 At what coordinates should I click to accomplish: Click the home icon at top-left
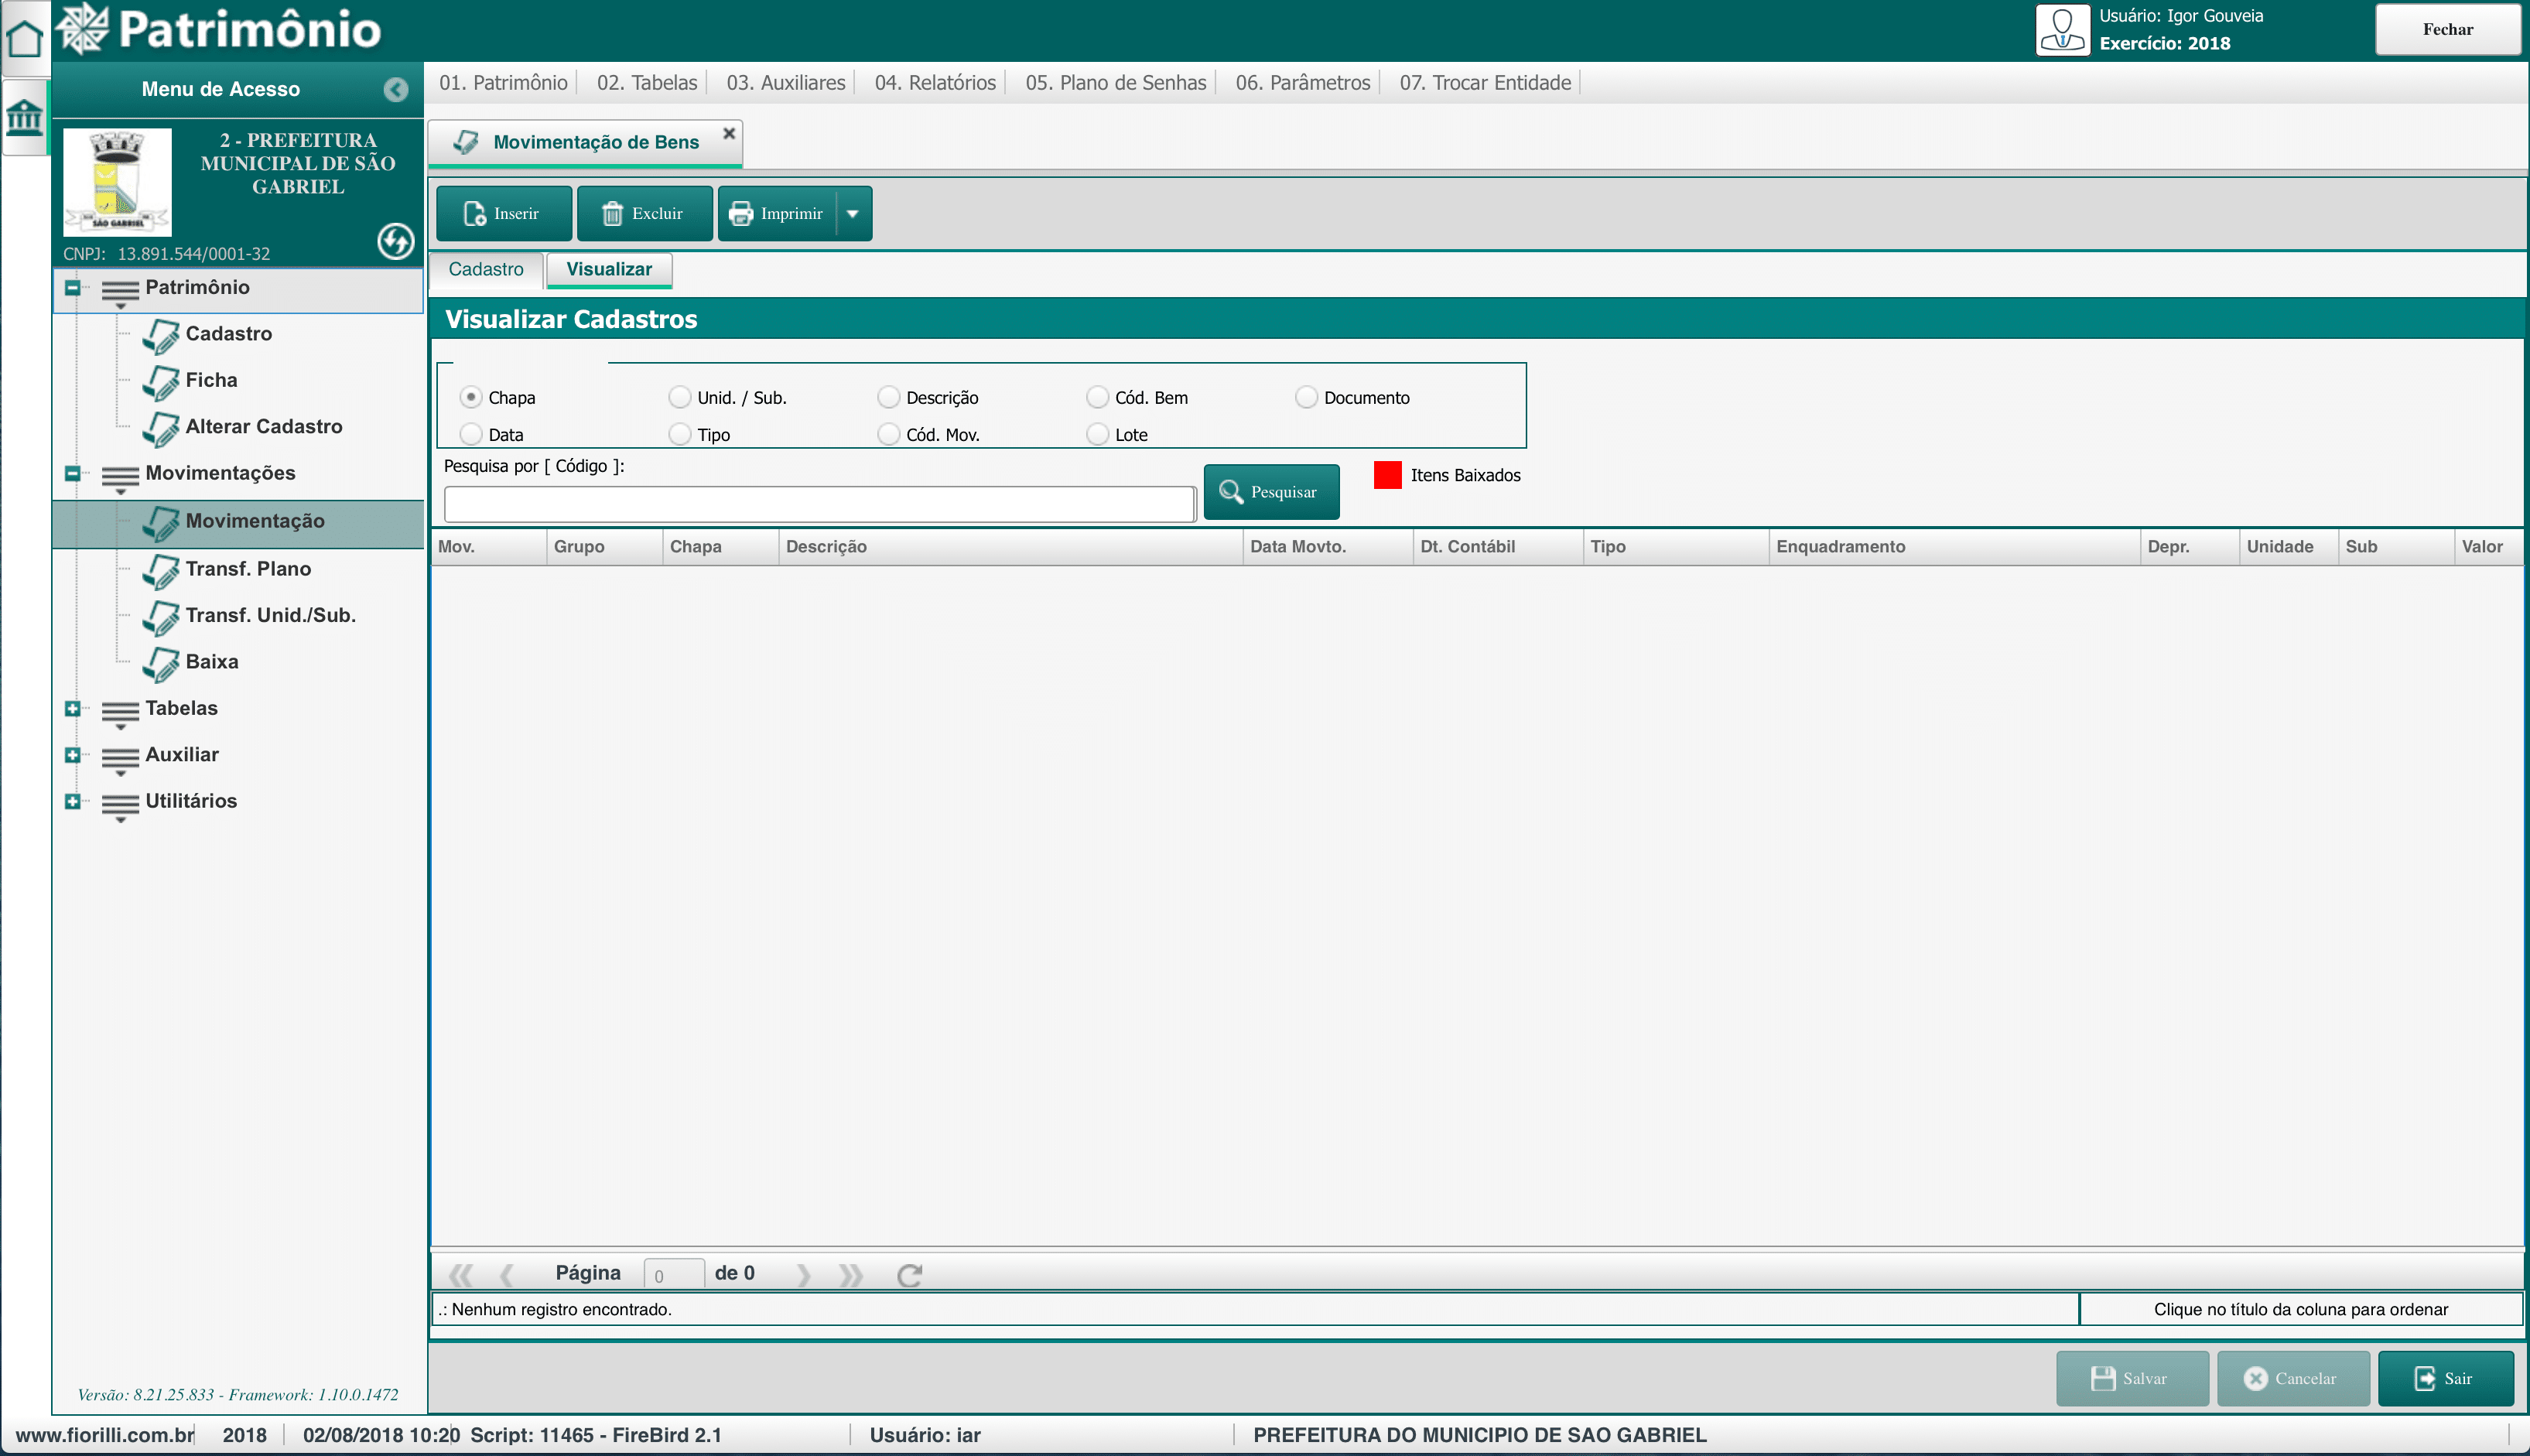24,38
